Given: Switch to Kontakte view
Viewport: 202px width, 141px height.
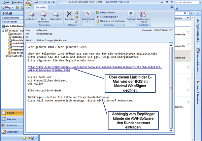Looking at the screenshot, I should (x=12, y=126).
